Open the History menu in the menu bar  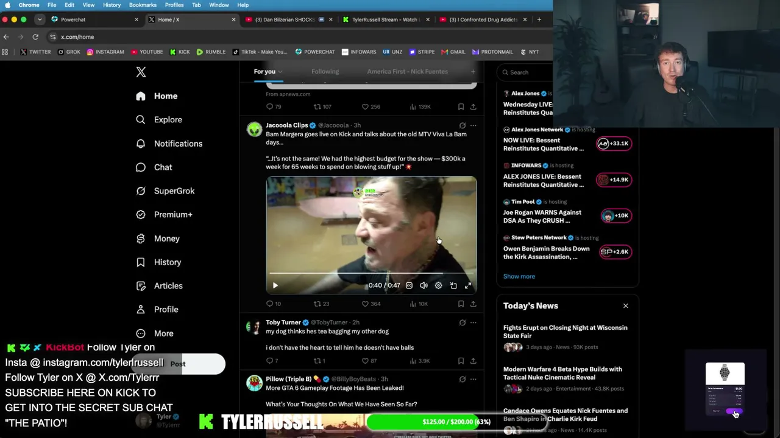click(112, 5)
